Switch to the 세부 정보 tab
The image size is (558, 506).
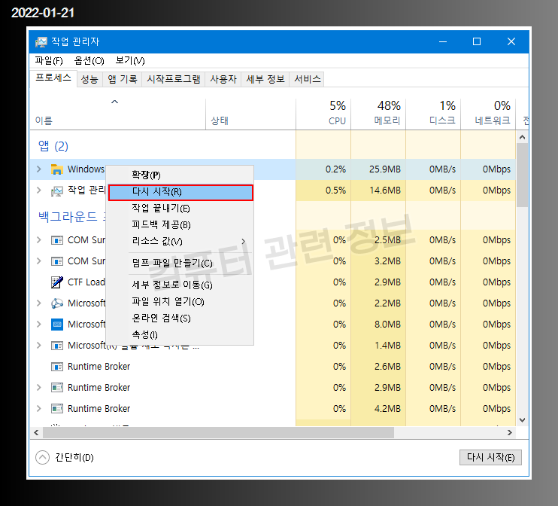point(265,79)
